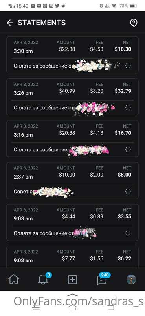The height and width of the screenshot is (316, 145).
Task: Go back using the arrow icon
Action: [x=10, y=23]
